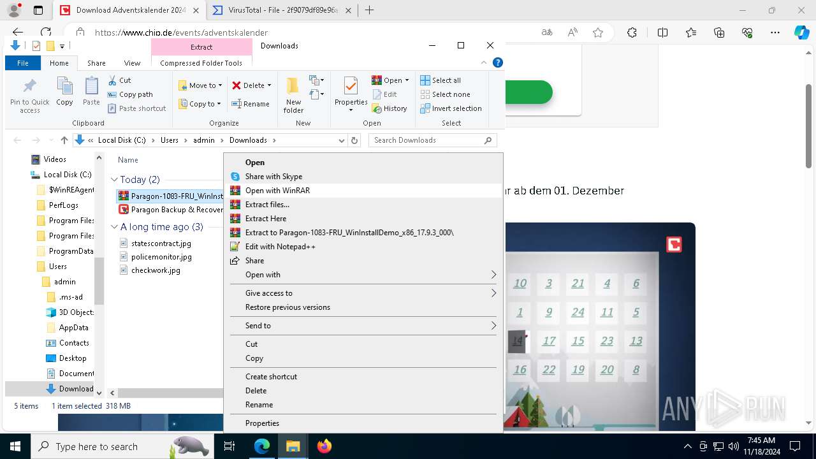Screen dimensions: 816x459
Task: Choose Delete in context menu
Action: pyautogui.click(x=365, y=391)
